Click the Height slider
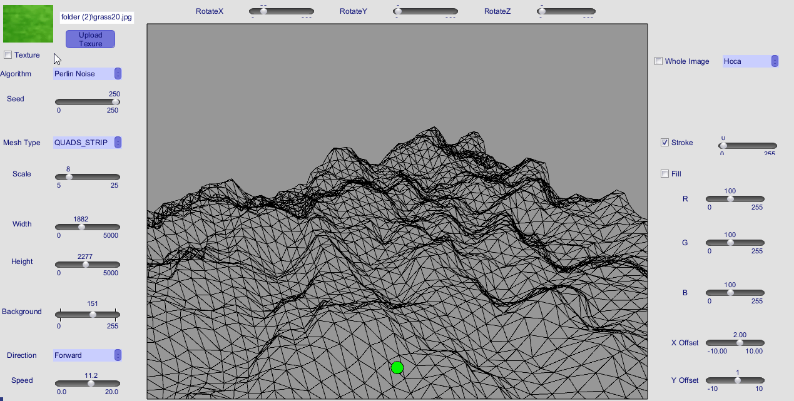Viewport: 794px width, 401px height. coord(88,265)
